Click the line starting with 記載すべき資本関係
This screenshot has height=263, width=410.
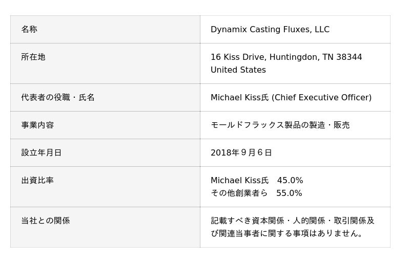pos(293,221)
